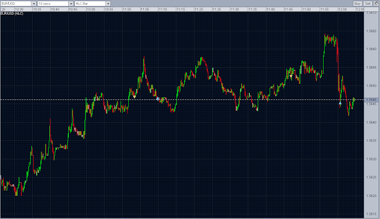This screenshot has height=219, width=380.
Task: Click the 1.5620 price axis label
Action: point(372,196)
